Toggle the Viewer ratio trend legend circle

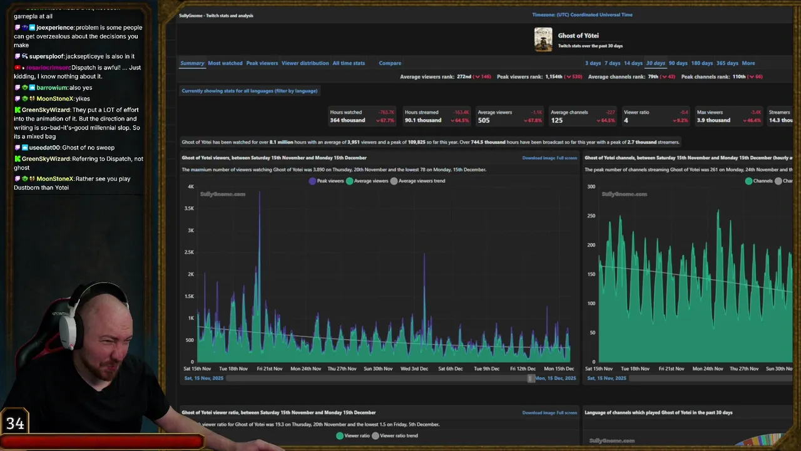tap(375, 436)
